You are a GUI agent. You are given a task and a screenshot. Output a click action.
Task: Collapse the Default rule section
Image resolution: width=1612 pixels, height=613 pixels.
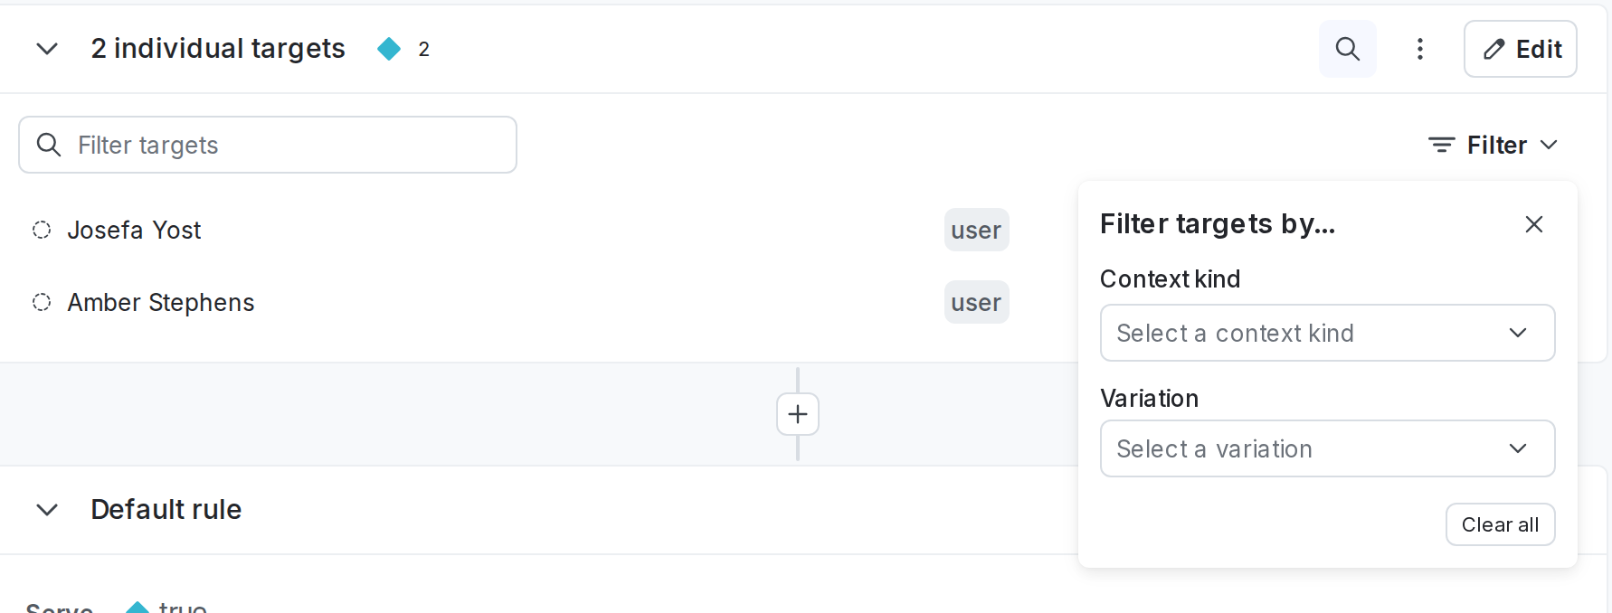tap(47, 509)
